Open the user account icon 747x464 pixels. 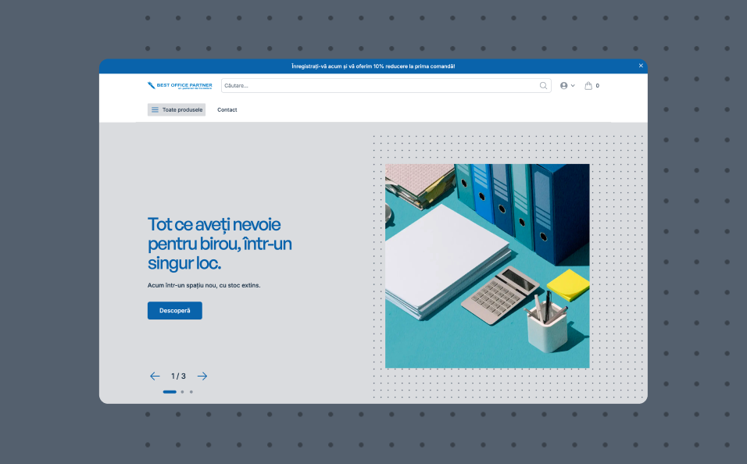click(564, 86)
